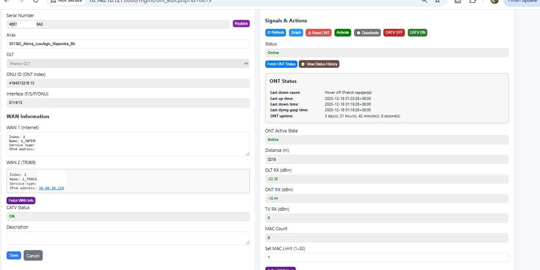Click the refresh arrow icon on the Refresh button
Viewport: 540px width, 270px height.
click(269, 32)
